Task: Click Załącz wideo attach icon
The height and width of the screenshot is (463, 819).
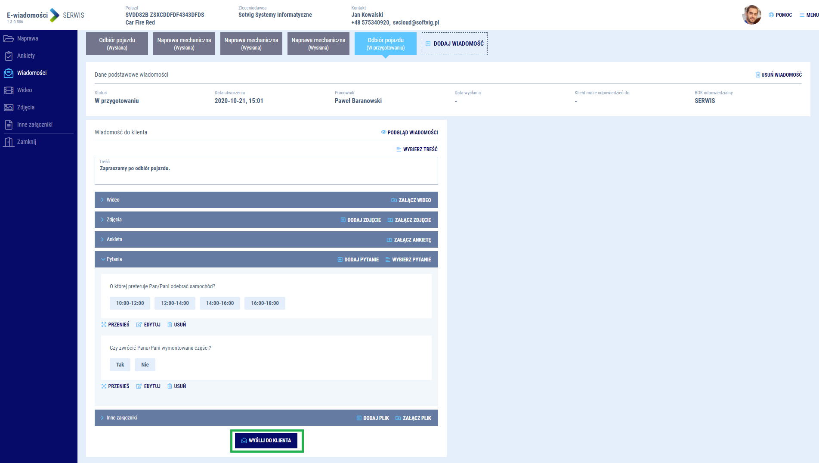Action: (394, 200)
